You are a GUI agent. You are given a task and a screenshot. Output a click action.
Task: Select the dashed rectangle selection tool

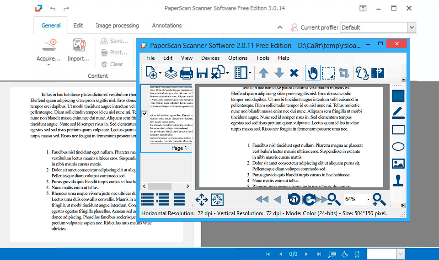328,73
